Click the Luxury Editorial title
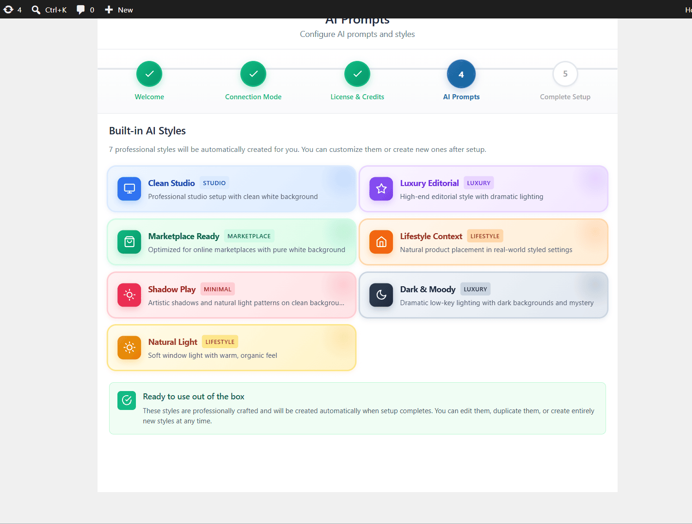 coord(429,183)
